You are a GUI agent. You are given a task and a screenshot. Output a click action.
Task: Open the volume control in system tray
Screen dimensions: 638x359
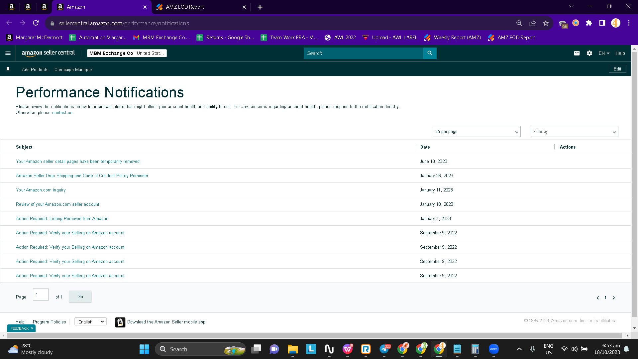[x=574, y=349]
